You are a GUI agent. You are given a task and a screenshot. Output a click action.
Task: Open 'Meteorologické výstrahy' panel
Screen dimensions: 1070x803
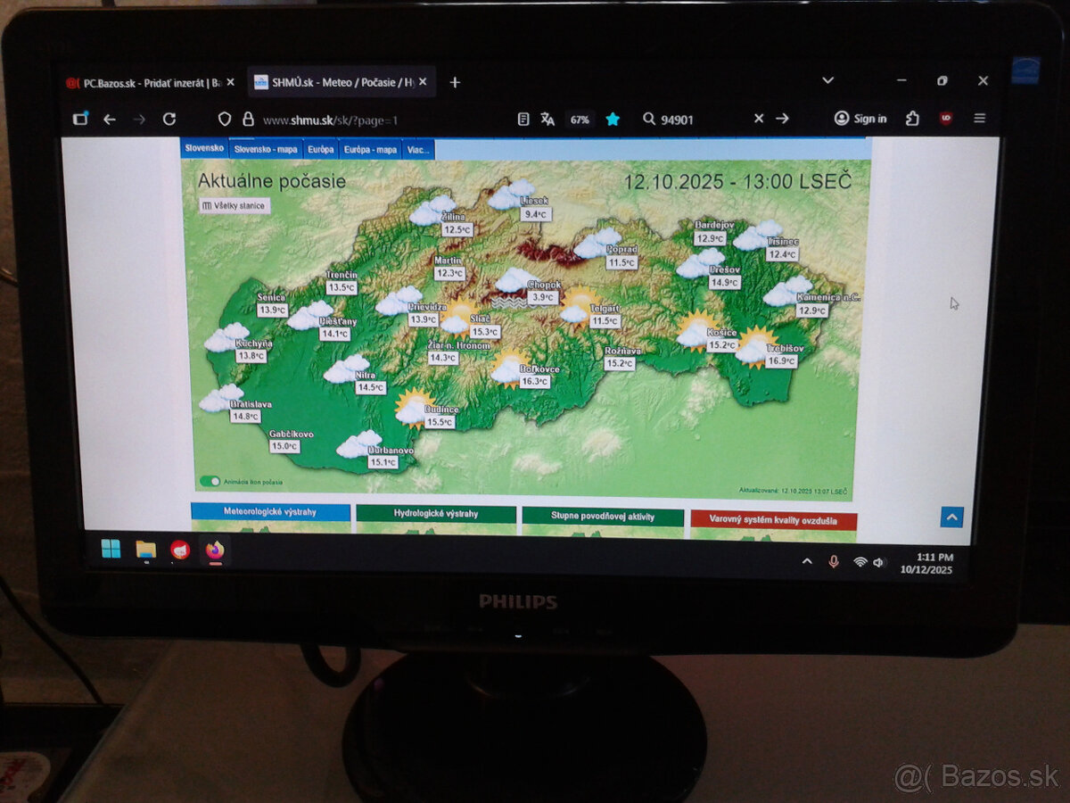click(271, 514)
